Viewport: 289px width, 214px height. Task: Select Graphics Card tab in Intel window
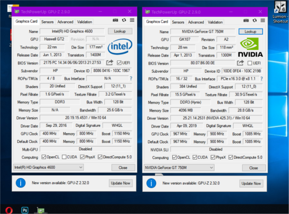tap(26, 21)
